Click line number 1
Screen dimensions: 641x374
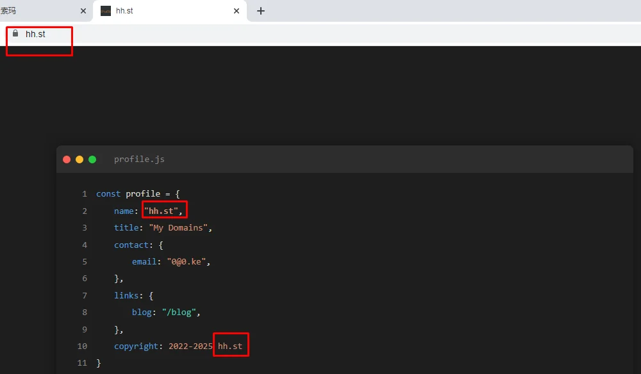pos(85,194)
